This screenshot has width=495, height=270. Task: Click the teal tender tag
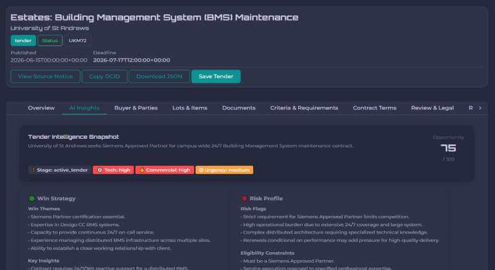tap(24, 40)
